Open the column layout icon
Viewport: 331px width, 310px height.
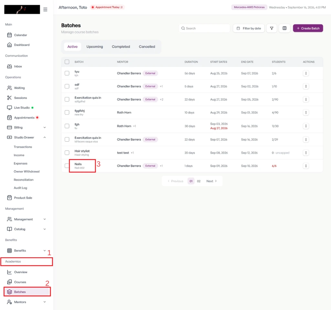coord(284,28)
